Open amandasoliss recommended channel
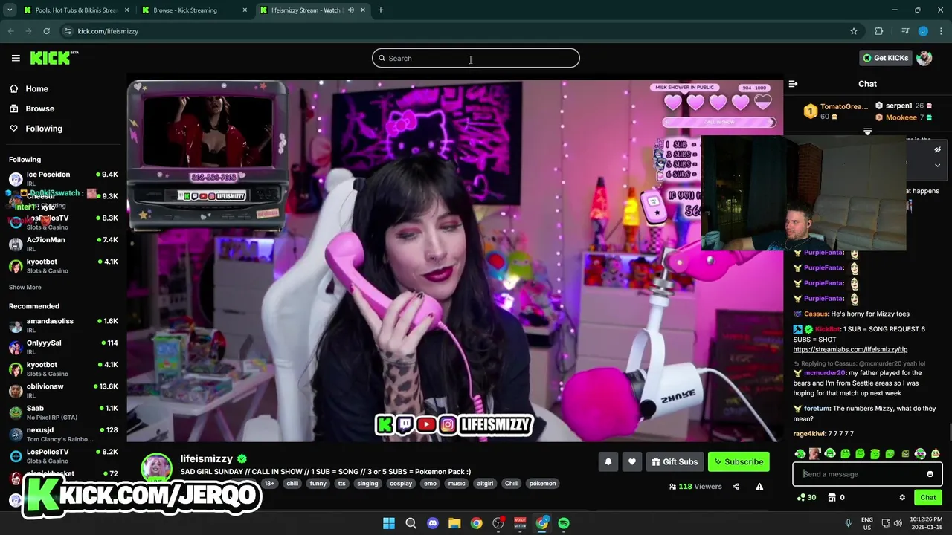952x535 pixels. (x=63, y=325)
